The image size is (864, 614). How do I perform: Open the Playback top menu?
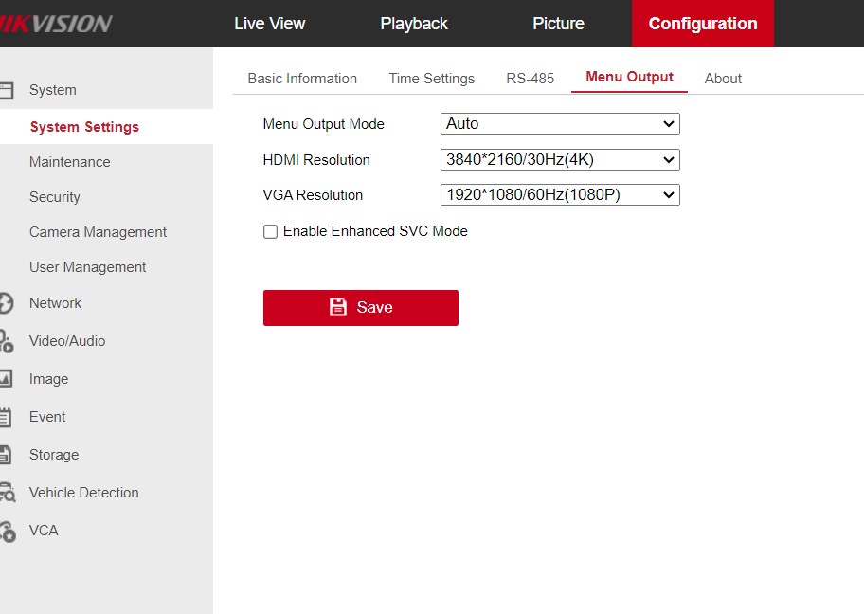tap(414, 24)
